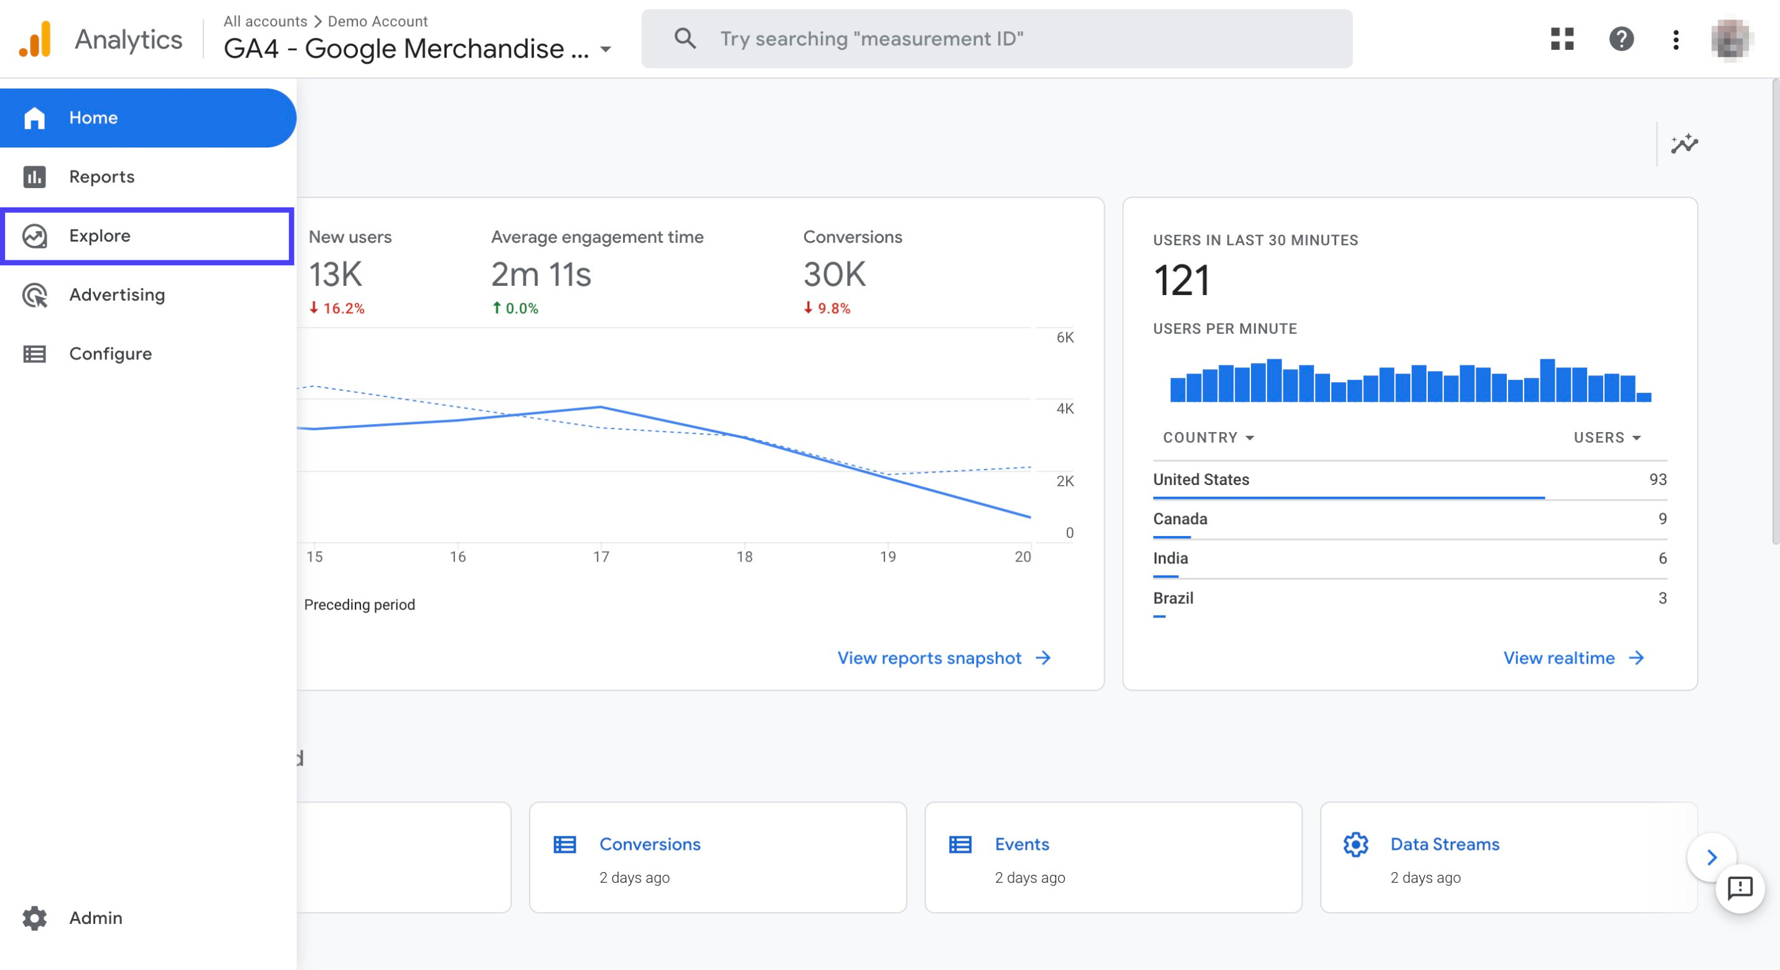Open the Conversions recent card

pyautogui.click(x=717, y=857)
